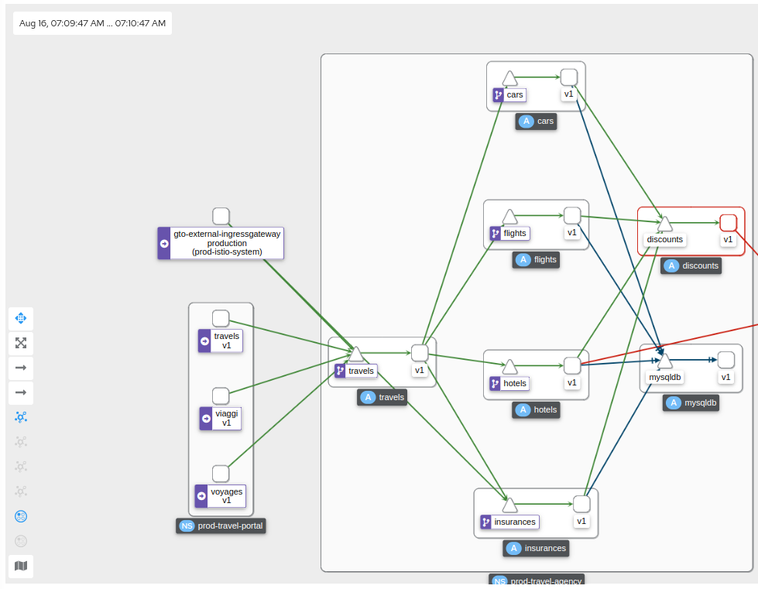Toggle the drag/pan mode icon

click(21, 318)
